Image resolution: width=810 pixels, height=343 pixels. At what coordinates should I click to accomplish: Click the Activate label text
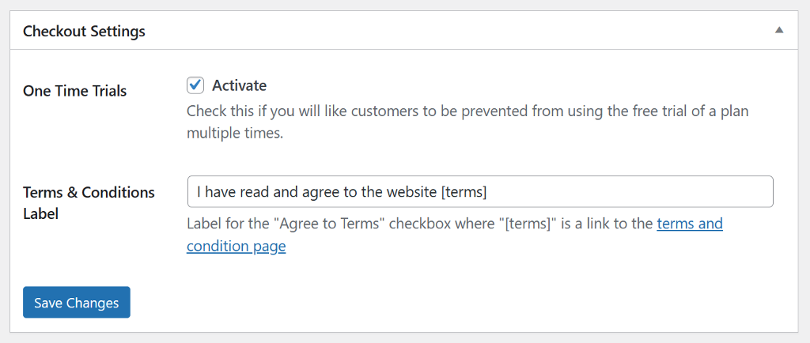239,85
